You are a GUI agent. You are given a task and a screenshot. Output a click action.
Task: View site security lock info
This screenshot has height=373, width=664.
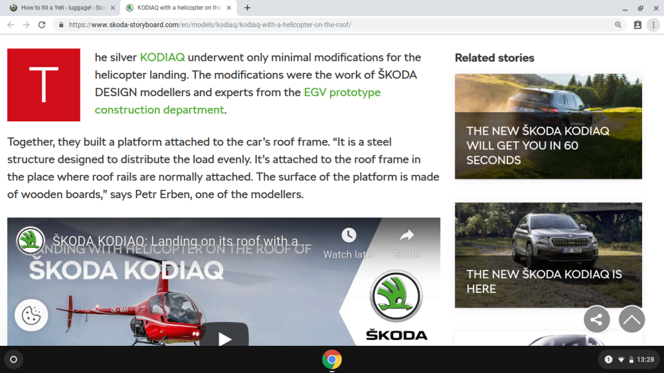coord(61,25)
